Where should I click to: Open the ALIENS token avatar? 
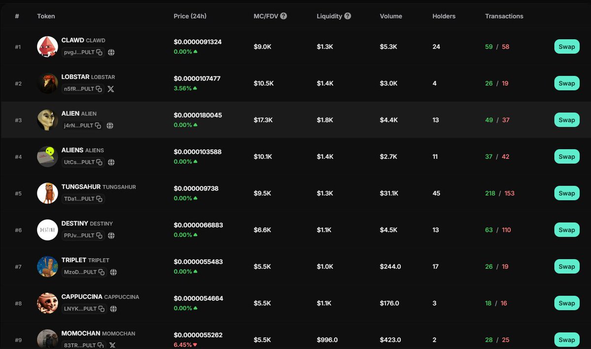pyautogui.click(x=47, y=156)
